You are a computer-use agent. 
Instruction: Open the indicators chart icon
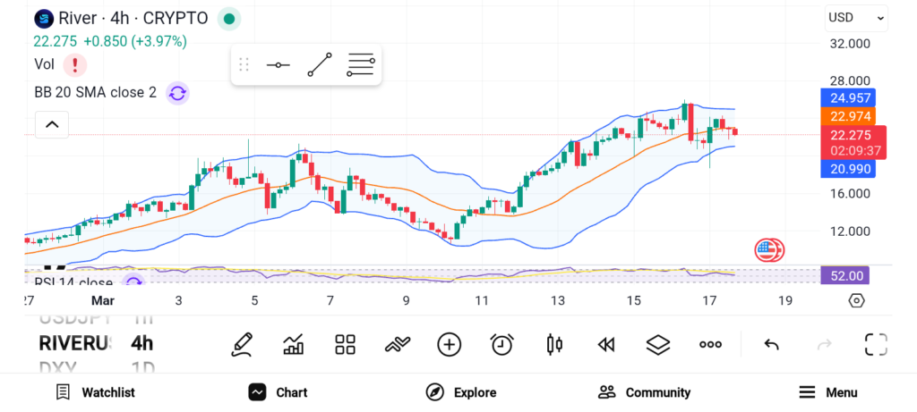tap(293, 344)
